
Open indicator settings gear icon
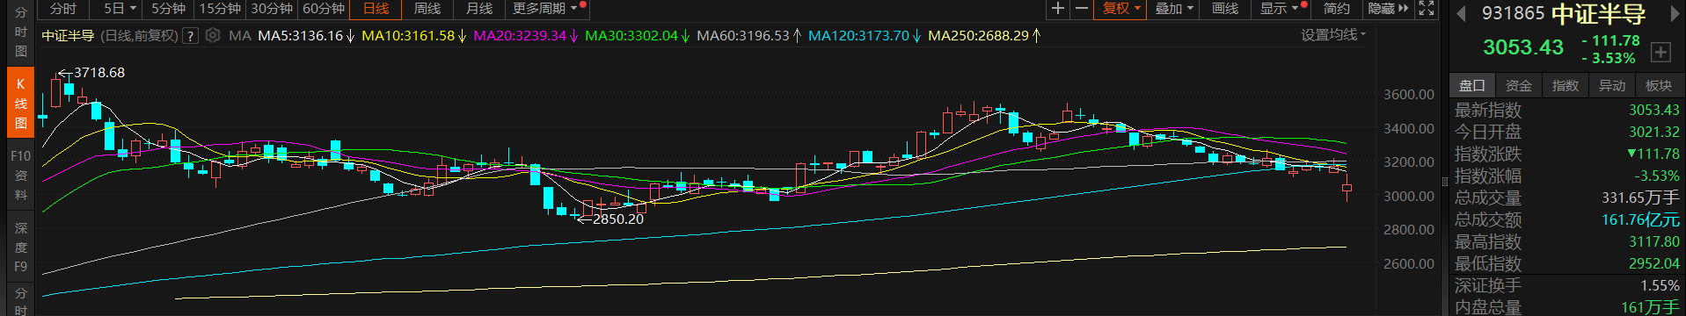(212, 36)
